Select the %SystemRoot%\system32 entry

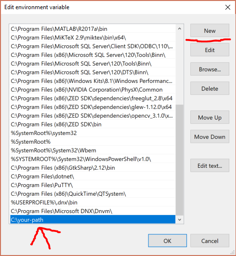coord(92,133)
